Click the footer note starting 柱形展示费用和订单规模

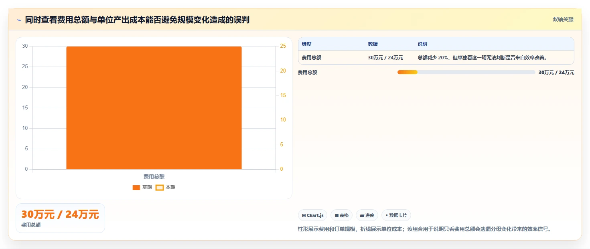coord(424,229)
